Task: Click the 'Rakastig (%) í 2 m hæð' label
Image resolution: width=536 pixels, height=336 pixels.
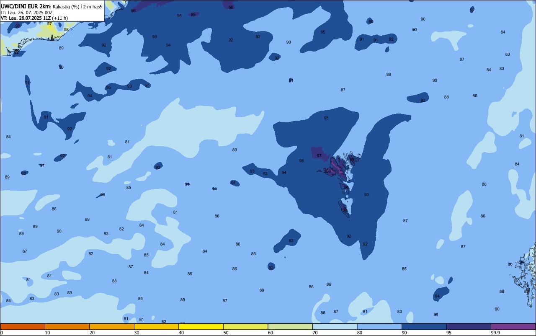Action: (x=77, y=7)
